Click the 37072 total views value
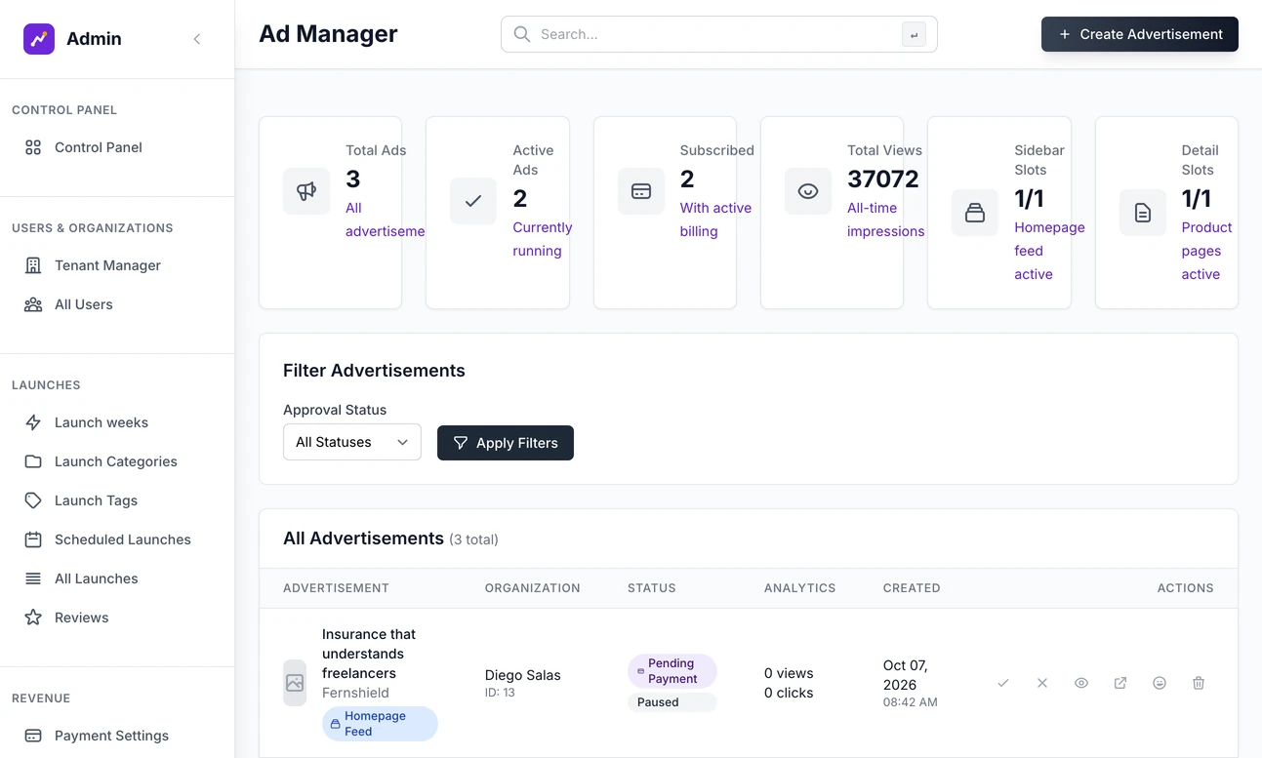Image resolution: width=1262 pixels, height=758 pixels. pyautogui.click(x=883, y=179)
